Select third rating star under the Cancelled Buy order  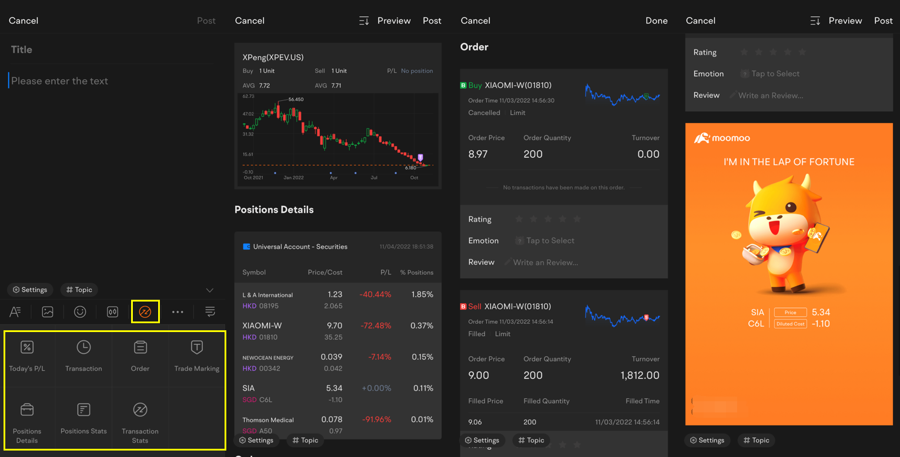point(548,219)
